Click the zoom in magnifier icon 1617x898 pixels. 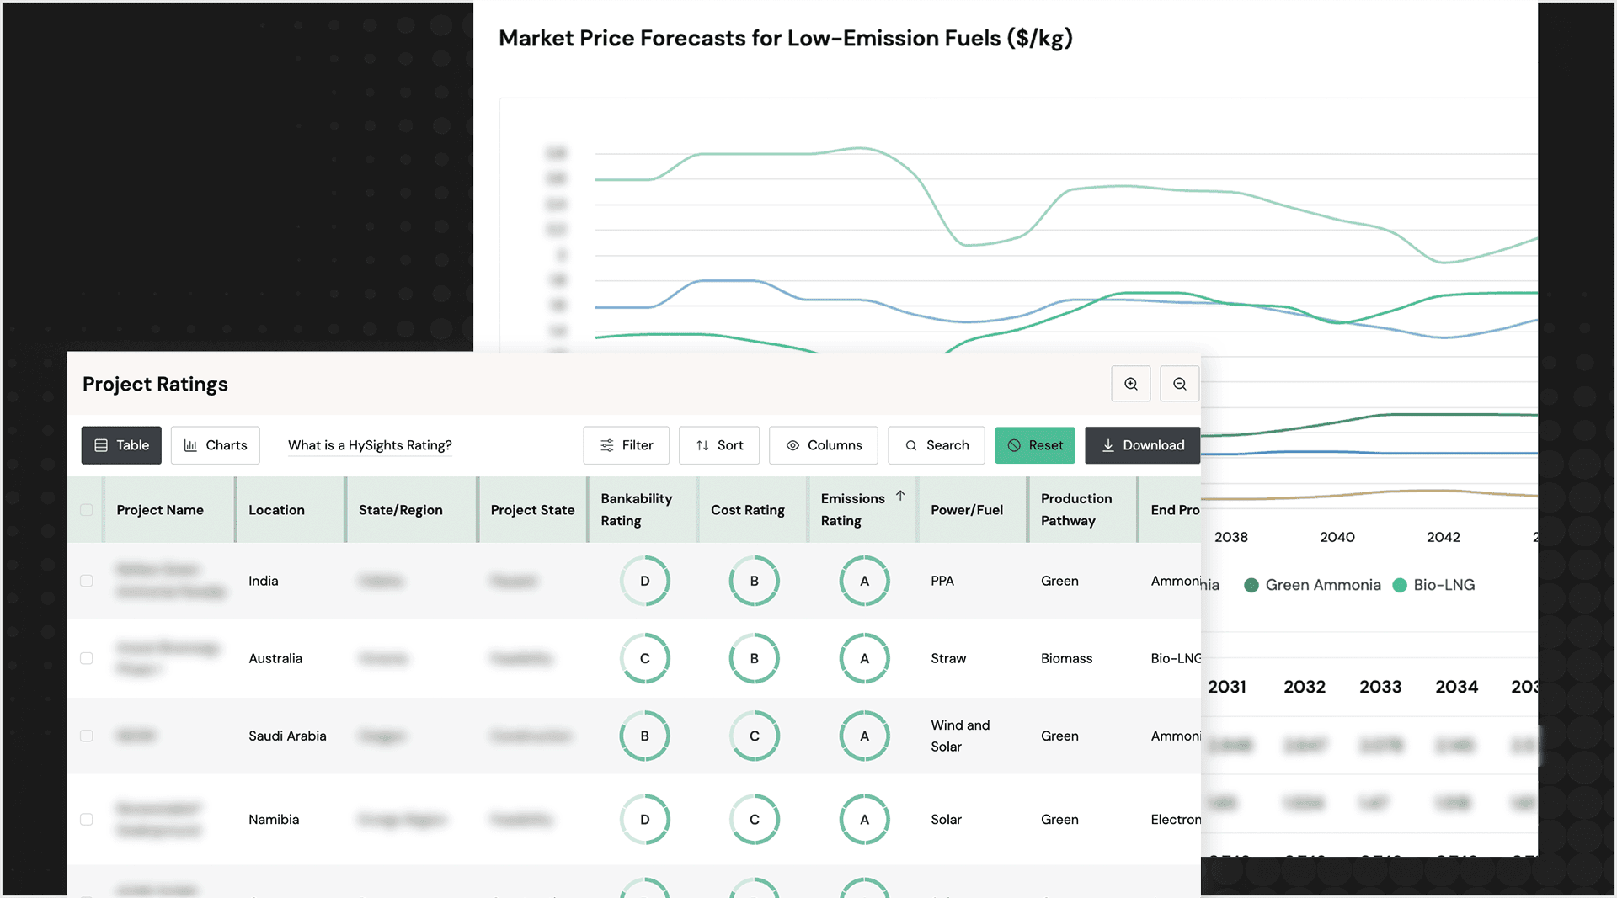coord(1130,384)
